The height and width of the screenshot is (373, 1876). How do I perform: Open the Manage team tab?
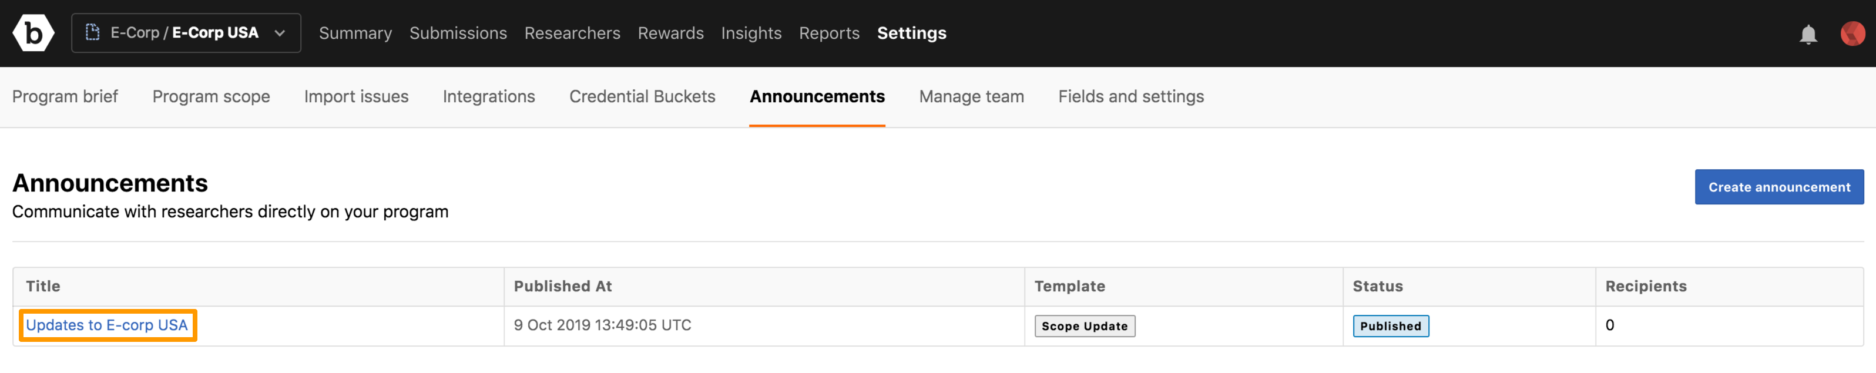click(x=972, y=96)
